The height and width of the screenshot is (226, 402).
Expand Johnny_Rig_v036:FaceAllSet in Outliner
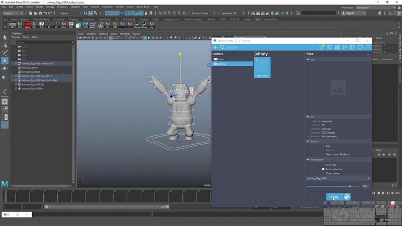pos(16,76)
